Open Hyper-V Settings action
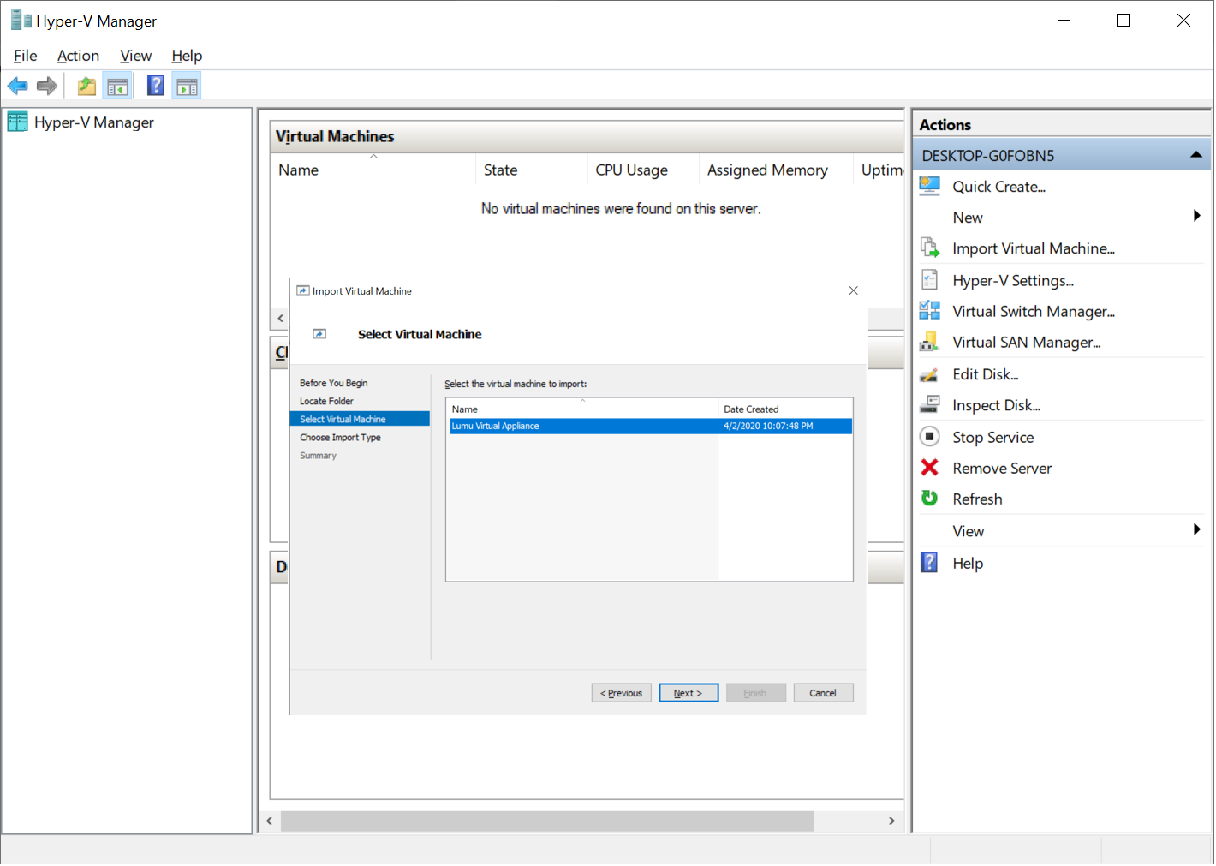 1013,281
